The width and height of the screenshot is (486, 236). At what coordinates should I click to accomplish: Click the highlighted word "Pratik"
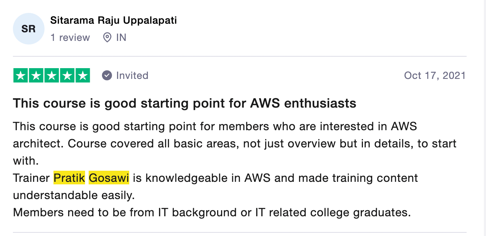pyautogui.click(x=69, y=178)
